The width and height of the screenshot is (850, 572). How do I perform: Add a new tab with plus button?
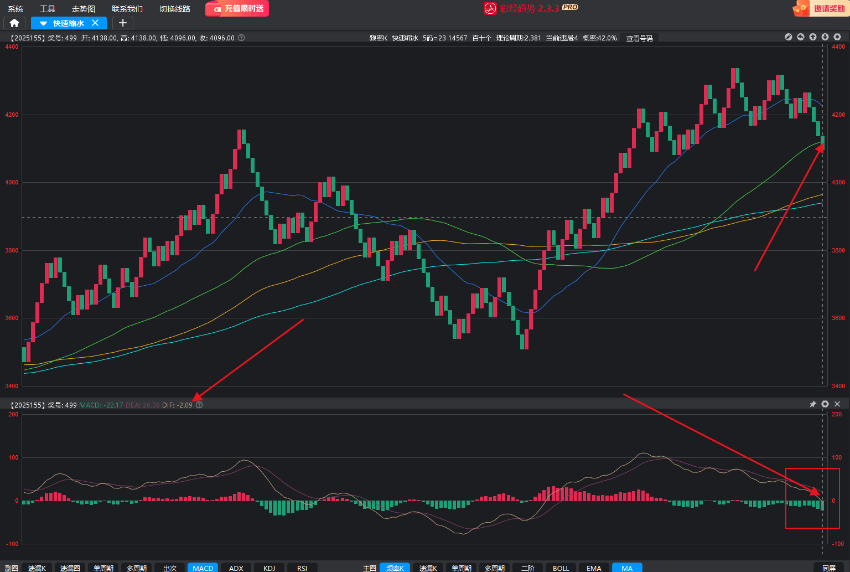[x=123, y=23]
